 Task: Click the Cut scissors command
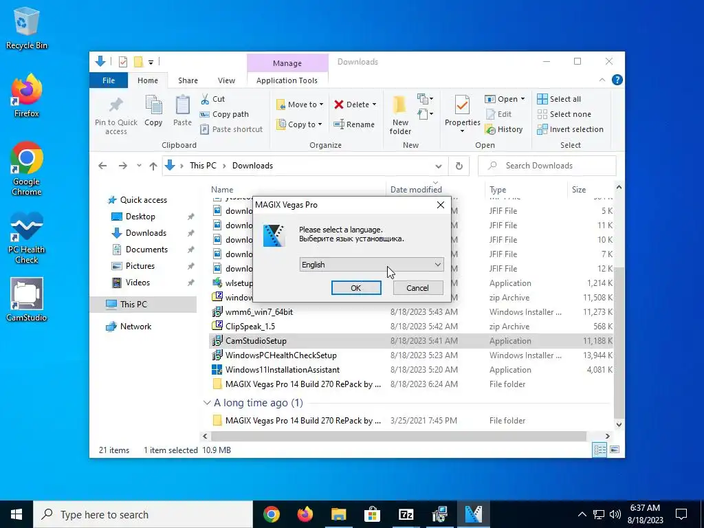coord(213,99)
